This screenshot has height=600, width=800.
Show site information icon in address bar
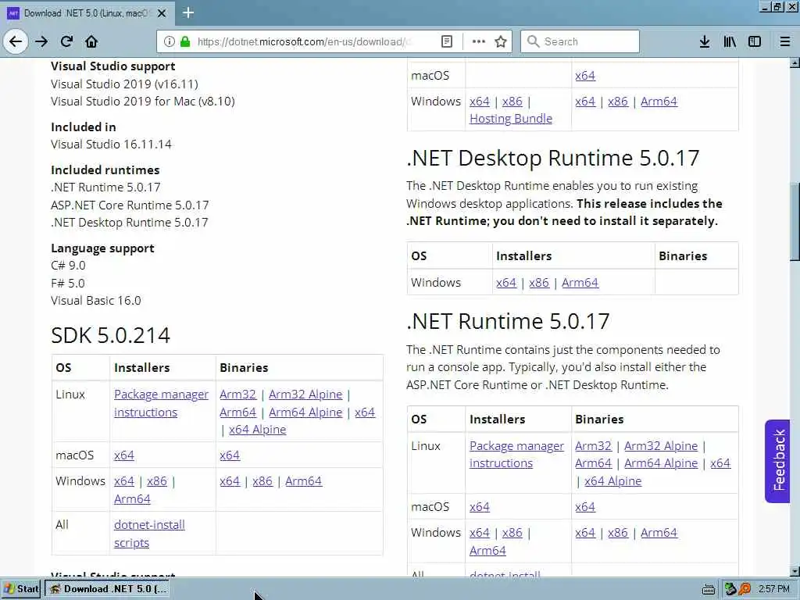pos(169,41)
